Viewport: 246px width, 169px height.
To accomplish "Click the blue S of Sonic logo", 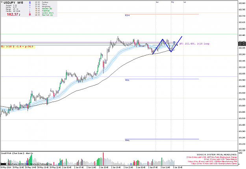I will [30, 3].
